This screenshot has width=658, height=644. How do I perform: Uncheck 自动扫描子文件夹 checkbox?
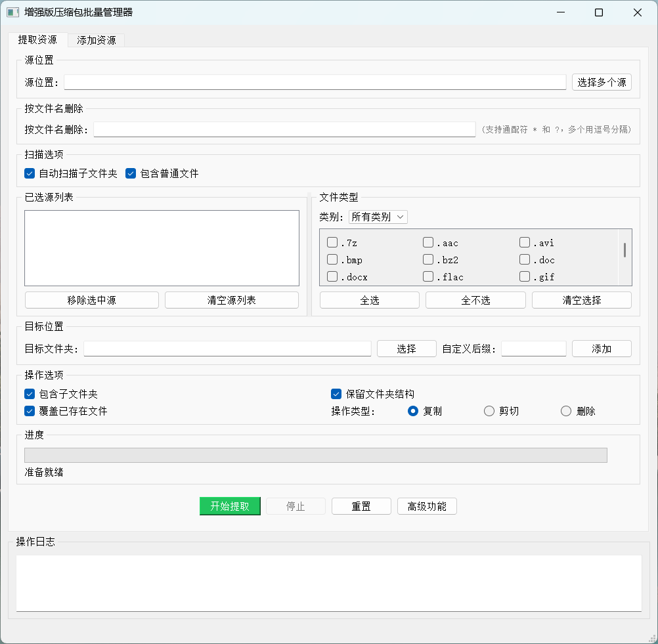(30, 174)
